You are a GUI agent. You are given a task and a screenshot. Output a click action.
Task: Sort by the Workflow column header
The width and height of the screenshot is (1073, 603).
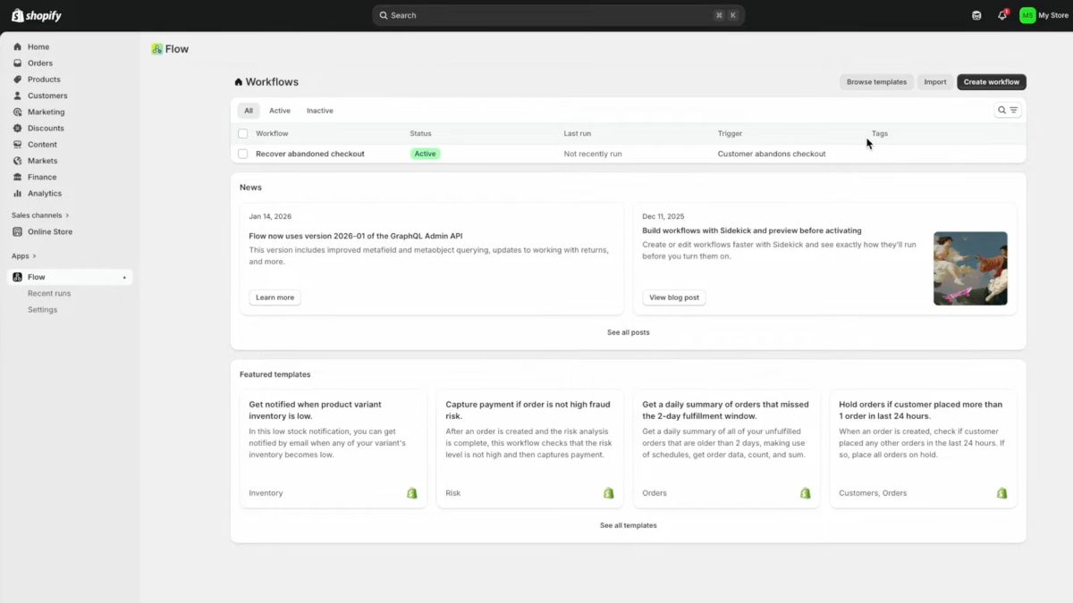[x=272, y=134]
